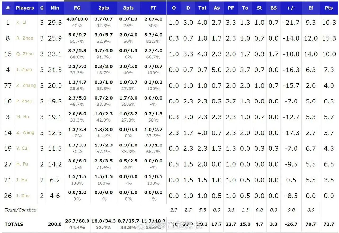Select R. Zhao's 83.3% free throw percentage
This screenshot has width=339, height=233.
pos(153,41)
